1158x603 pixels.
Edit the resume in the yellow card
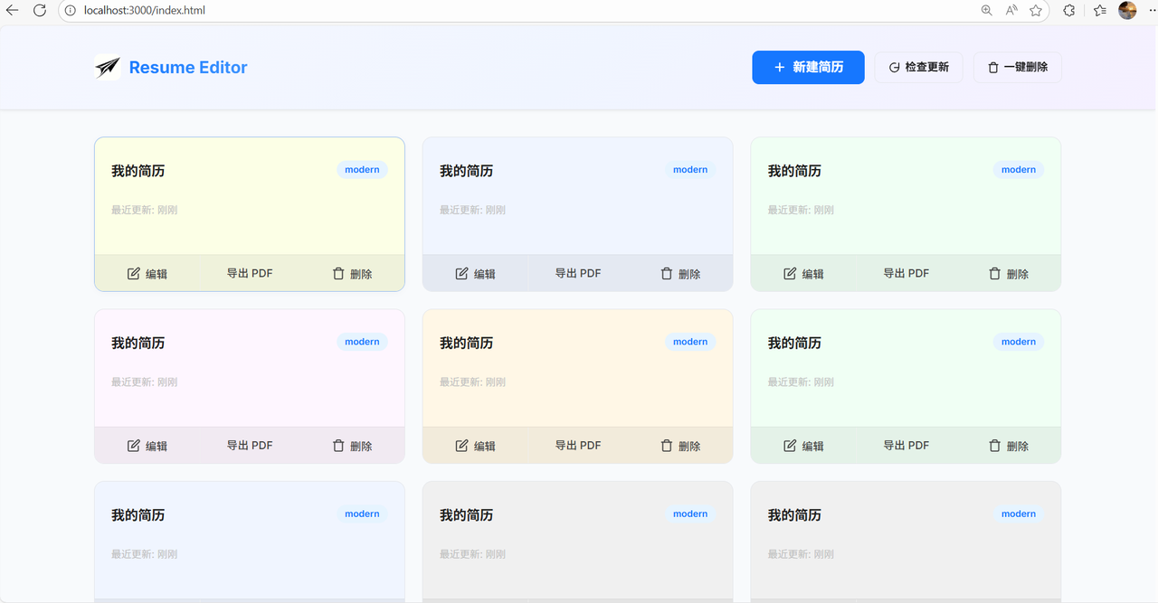(147, 274)
